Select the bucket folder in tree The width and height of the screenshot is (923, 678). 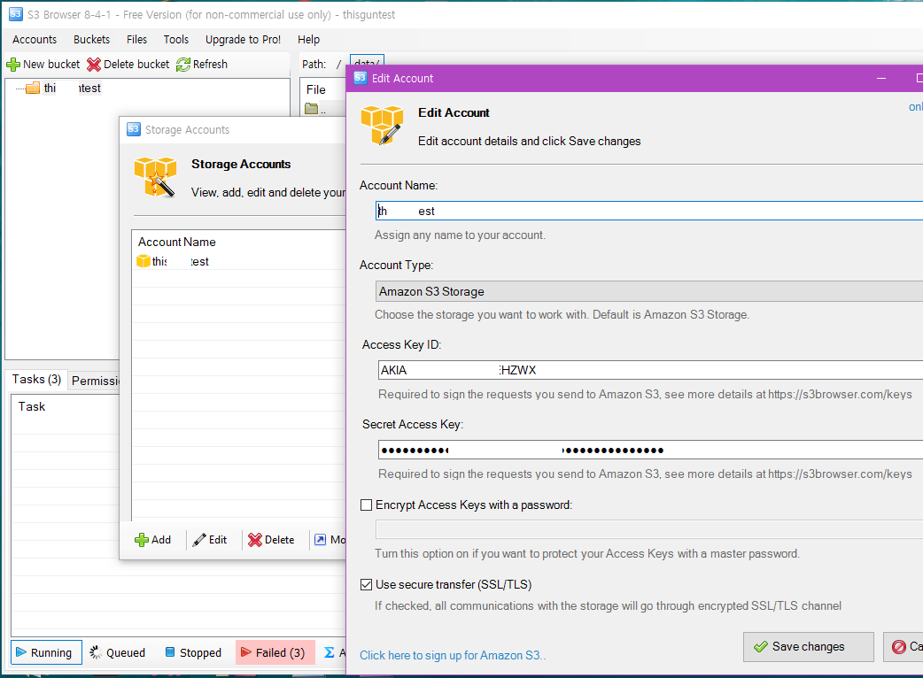point(33,89)
